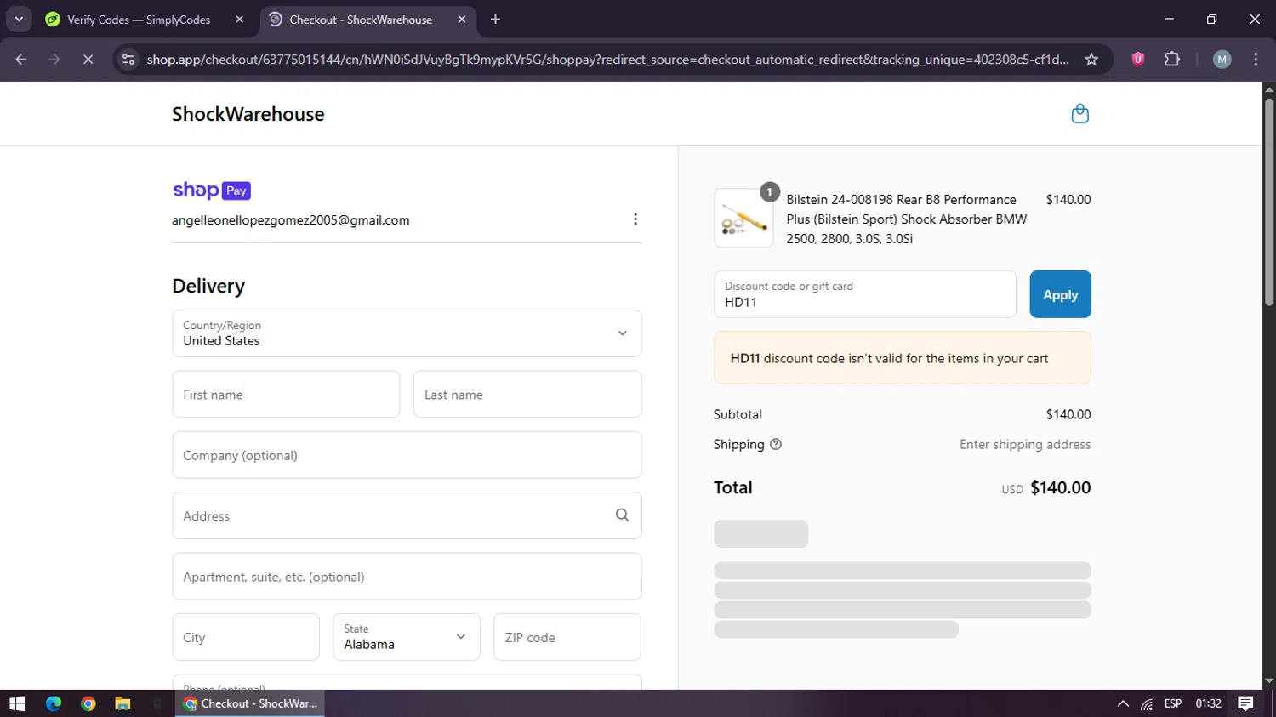Click the Subtotal label
Screen dimensions: 1276x717
[x=738, y=414]
